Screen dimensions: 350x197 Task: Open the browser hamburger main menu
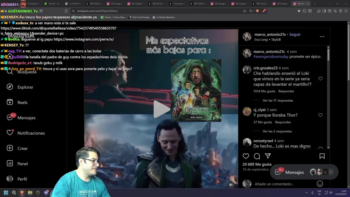(x=346, y=11)
